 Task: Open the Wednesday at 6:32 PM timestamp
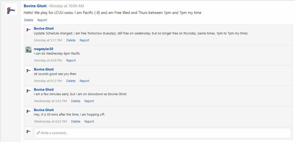point(50,121)
